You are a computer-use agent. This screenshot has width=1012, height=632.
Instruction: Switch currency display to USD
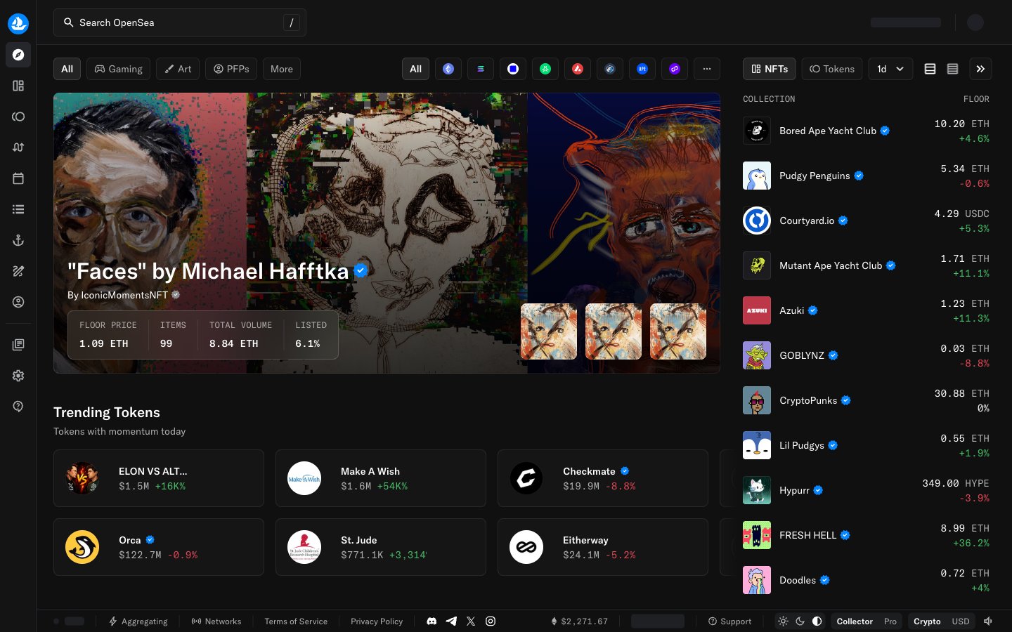pos(961,621)
